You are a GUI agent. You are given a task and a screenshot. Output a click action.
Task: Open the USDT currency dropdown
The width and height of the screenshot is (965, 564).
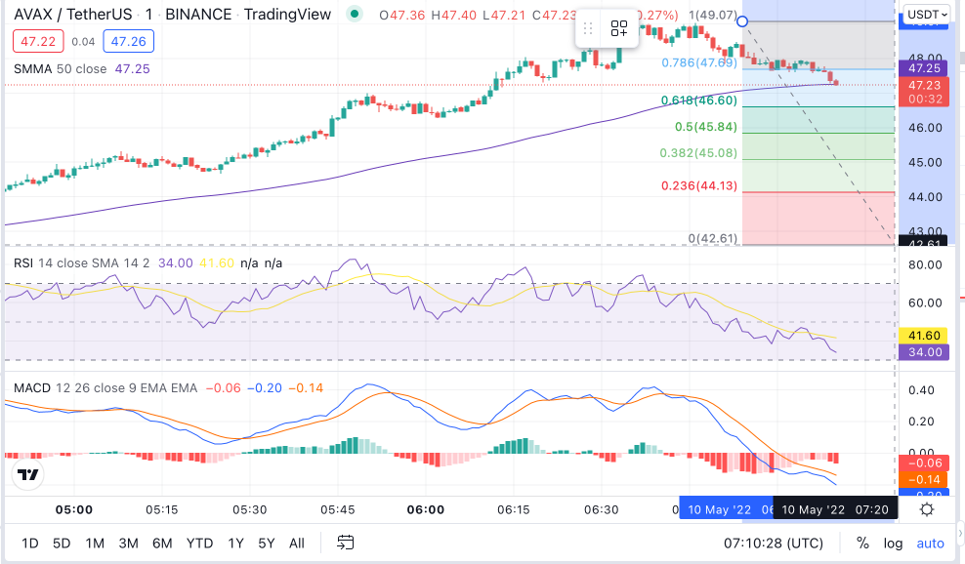coord(927,14)
